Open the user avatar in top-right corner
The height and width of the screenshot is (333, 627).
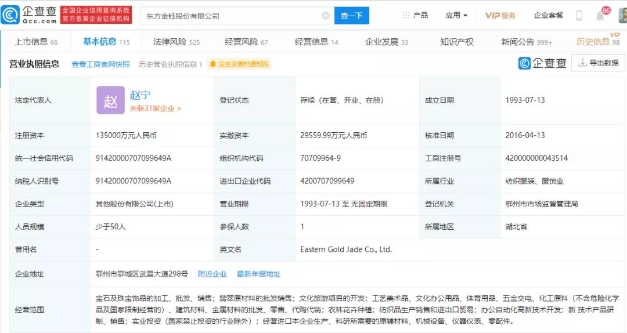[622, 16]
